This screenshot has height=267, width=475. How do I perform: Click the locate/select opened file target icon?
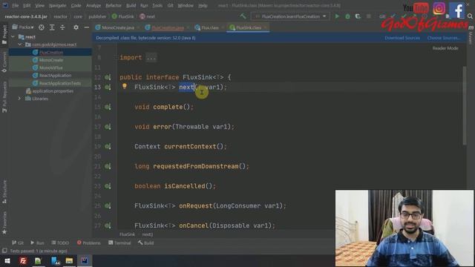click(x=42, y=27)
